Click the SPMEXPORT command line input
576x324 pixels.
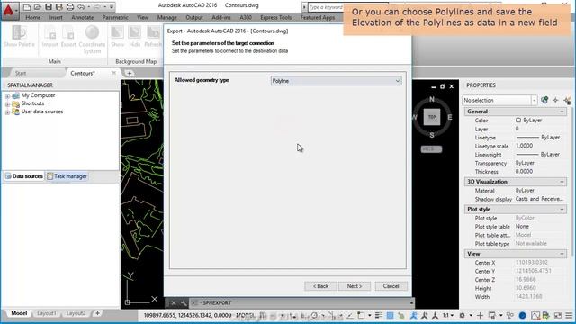tap(301, 302)
